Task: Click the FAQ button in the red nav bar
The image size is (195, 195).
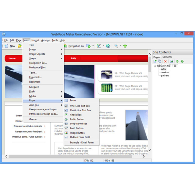Action: coord(73,58)
